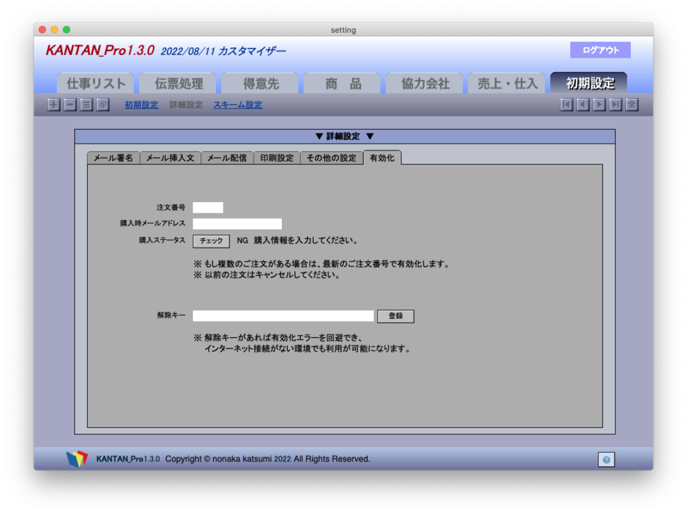Click the window minimize yellow button

tap(54, 30)
